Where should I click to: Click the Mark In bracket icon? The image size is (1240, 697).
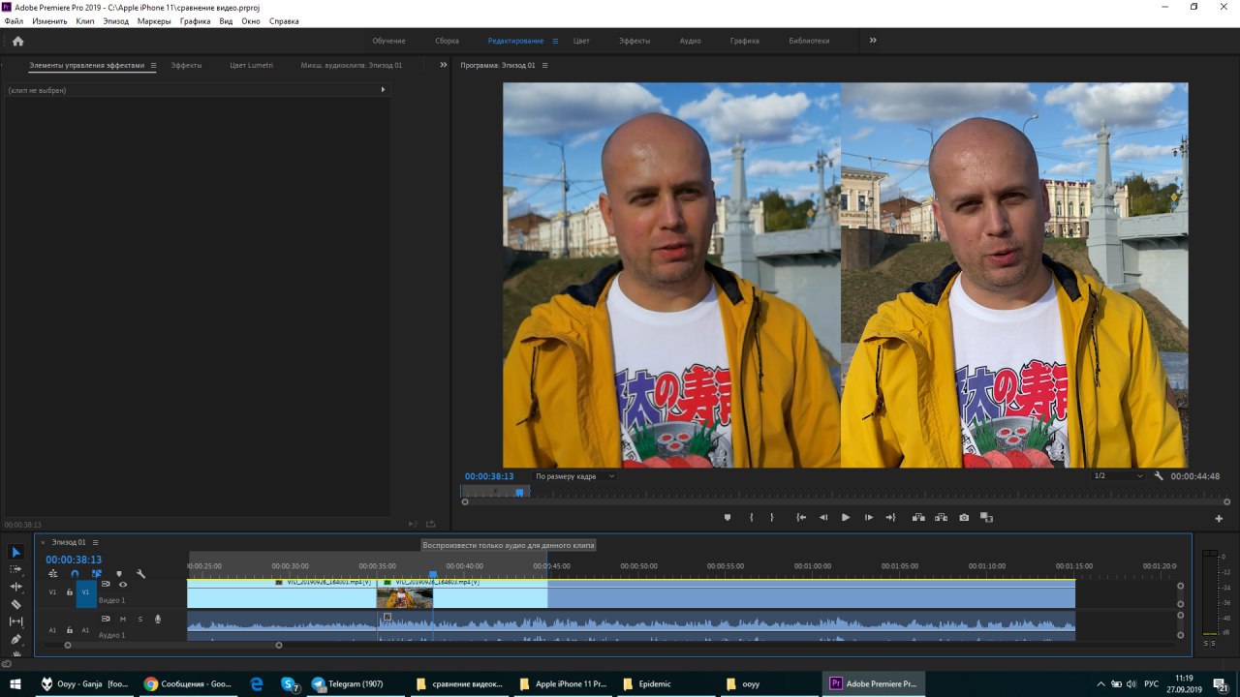(x=751, y=518)
